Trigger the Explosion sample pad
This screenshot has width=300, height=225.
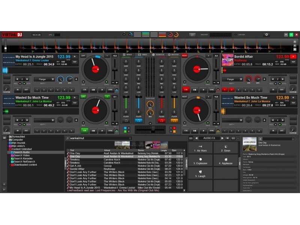click(x=200, y=161)
